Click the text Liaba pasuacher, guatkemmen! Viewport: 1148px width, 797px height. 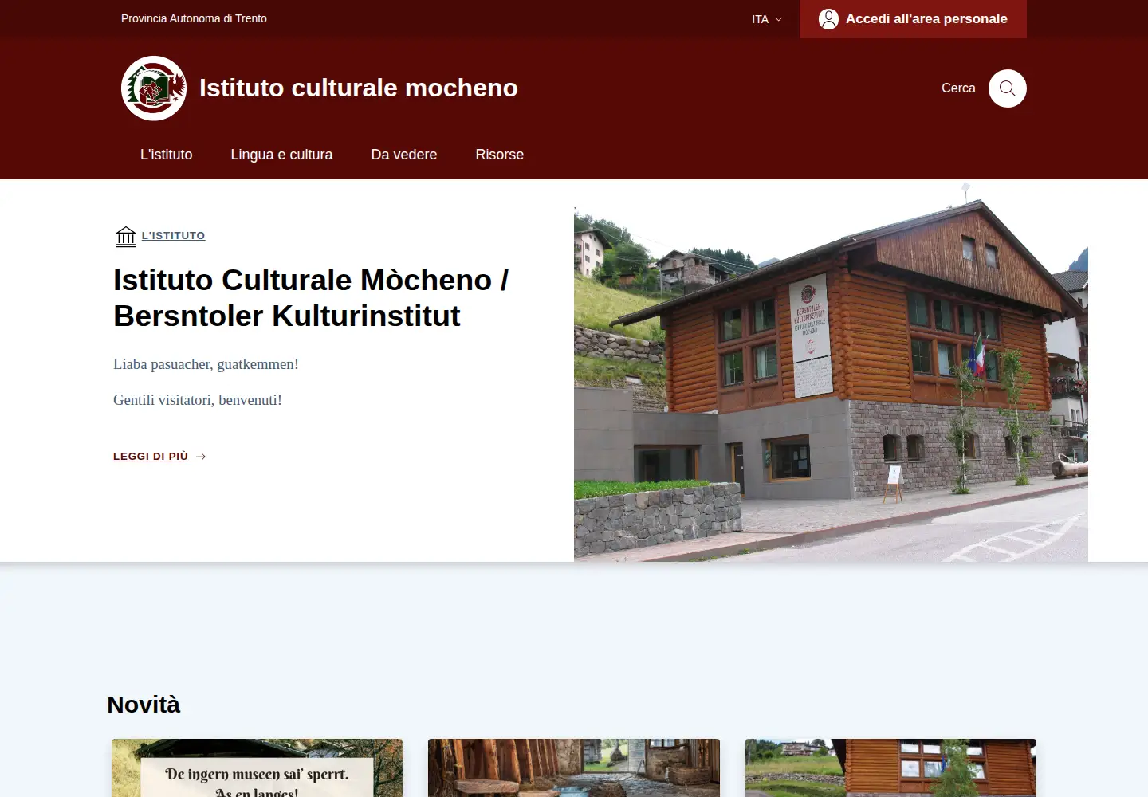coord(206,364)
